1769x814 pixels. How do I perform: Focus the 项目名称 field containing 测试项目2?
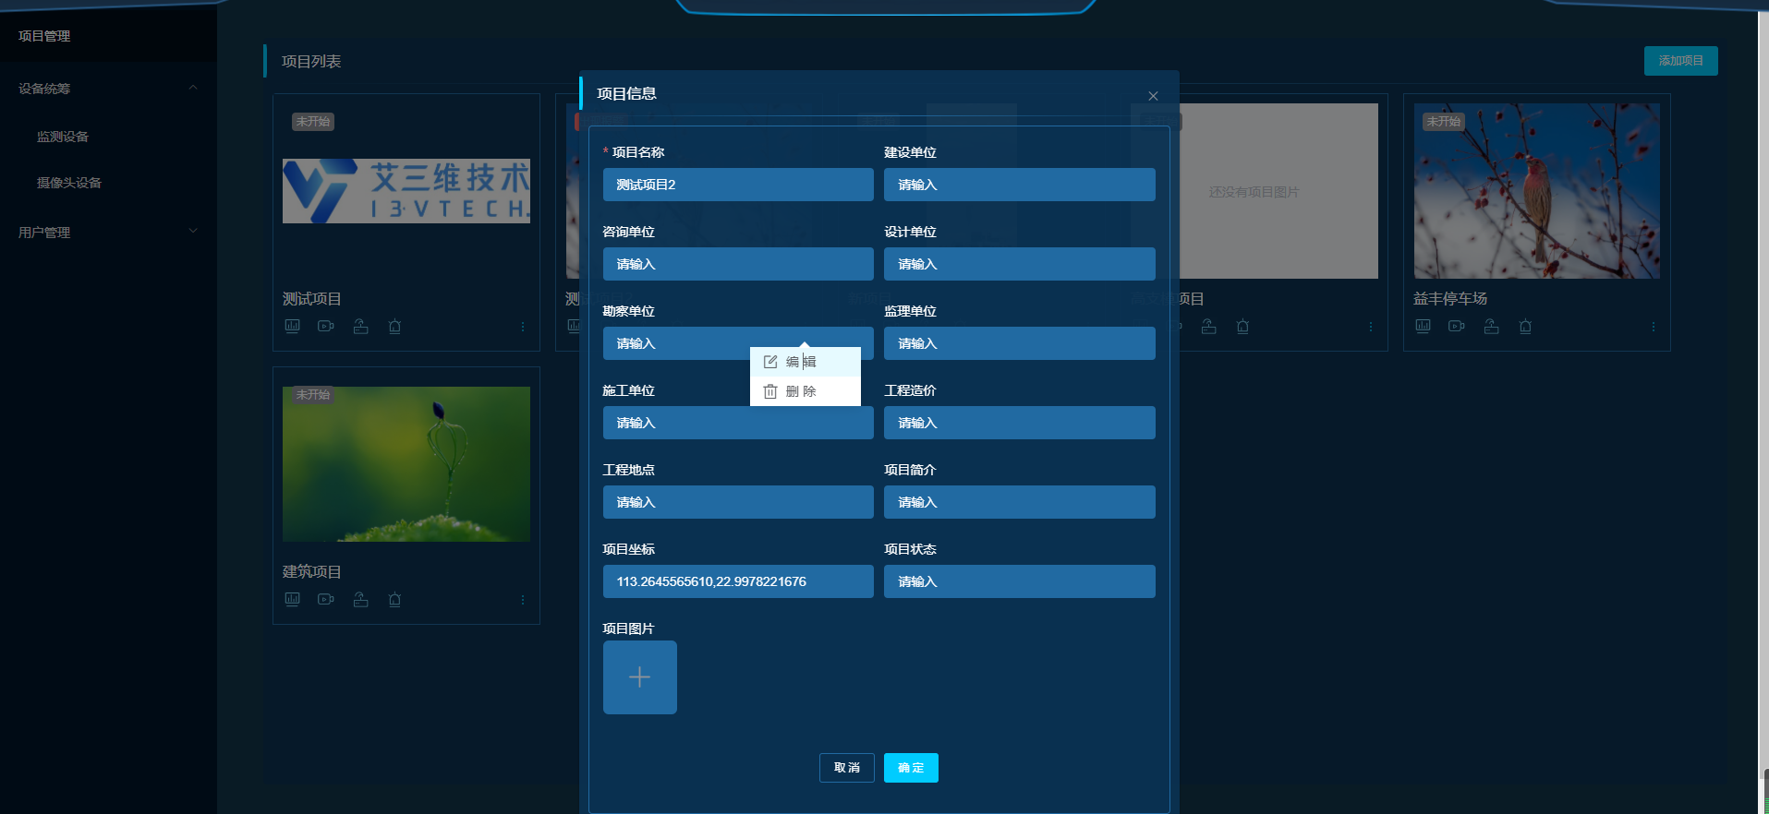738,185
